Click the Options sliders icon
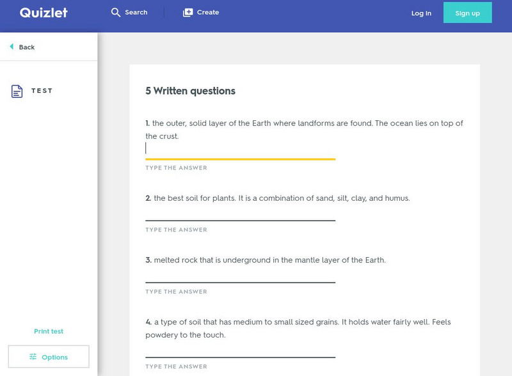 (33, 357)
